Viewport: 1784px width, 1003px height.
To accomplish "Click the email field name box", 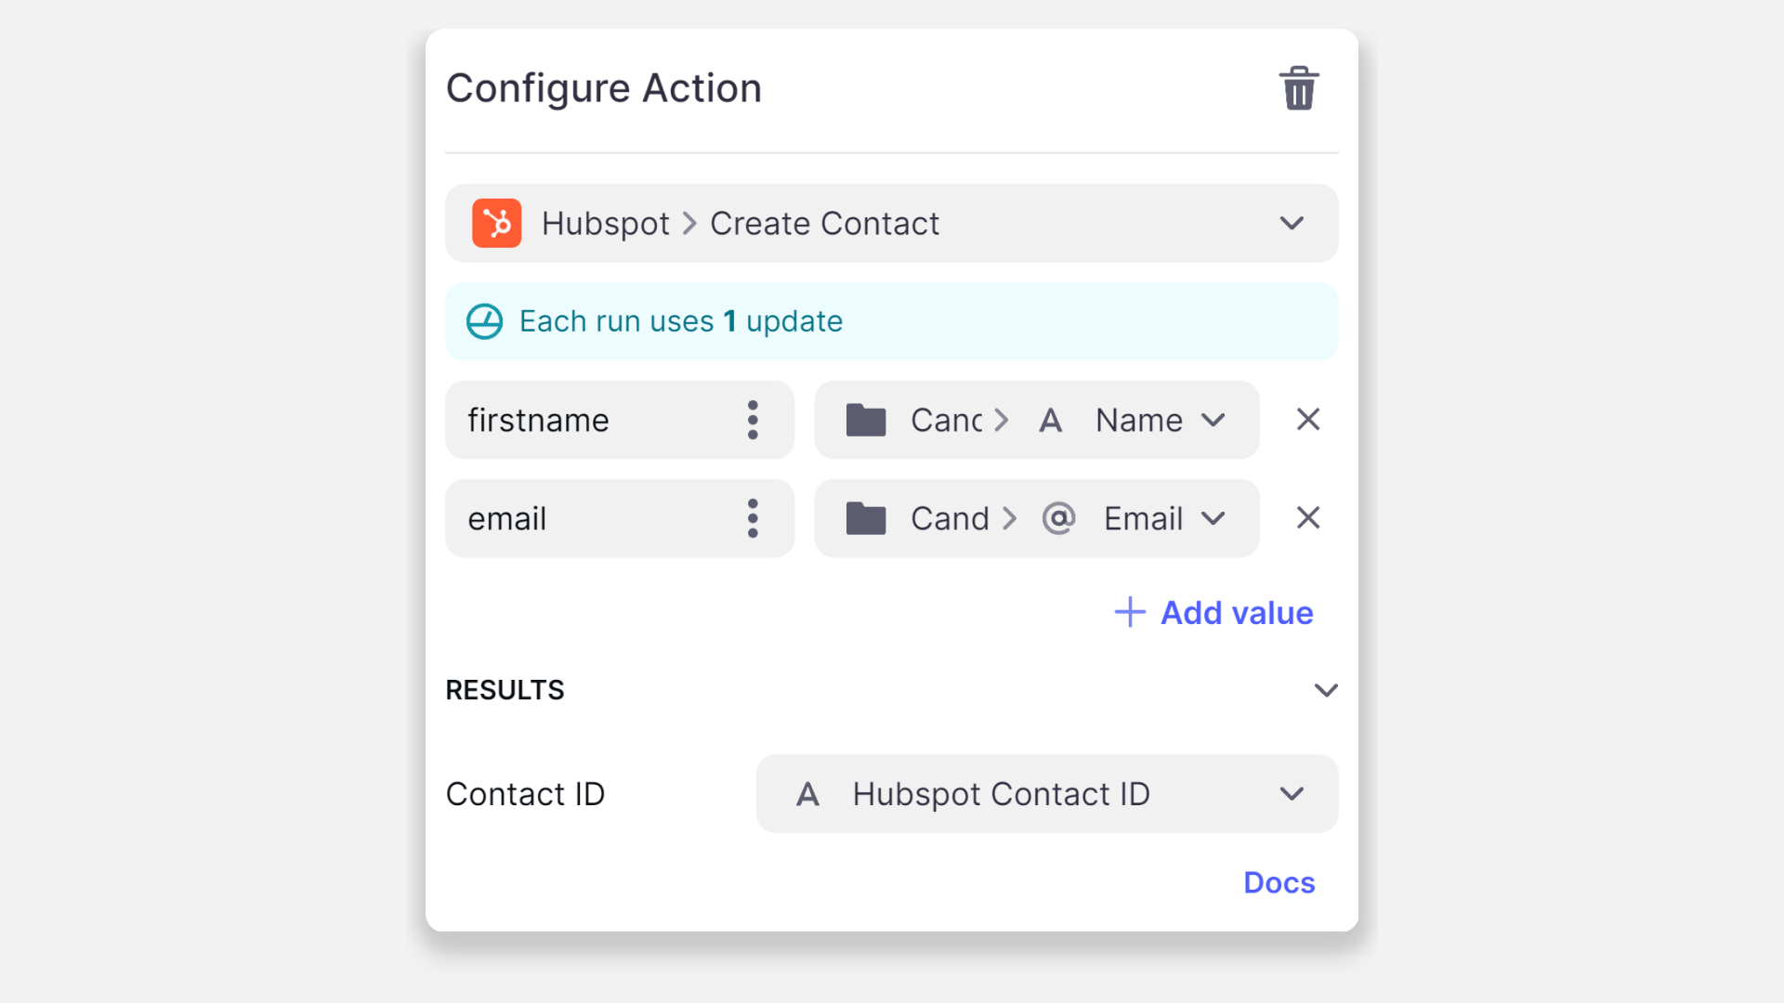I will point(595,518).
